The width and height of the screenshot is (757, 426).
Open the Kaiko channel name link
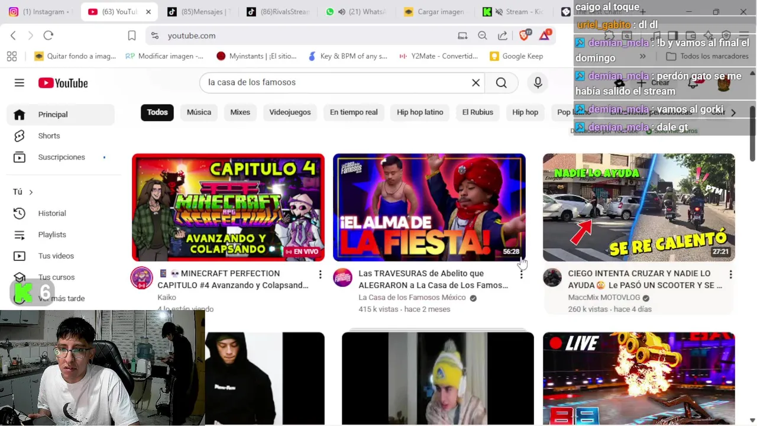[x=167, y=298]
